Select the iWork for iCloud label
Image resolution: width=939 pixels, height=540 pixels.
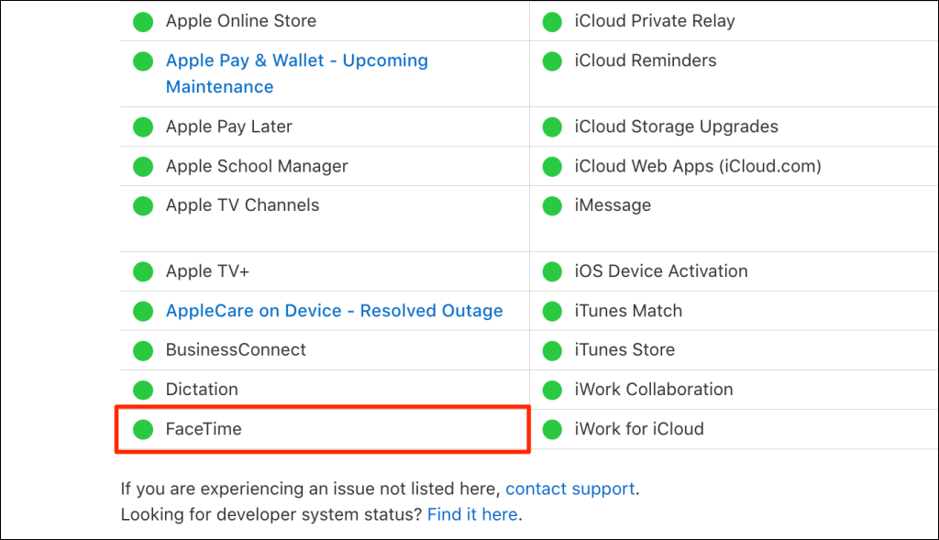(639, 429)
